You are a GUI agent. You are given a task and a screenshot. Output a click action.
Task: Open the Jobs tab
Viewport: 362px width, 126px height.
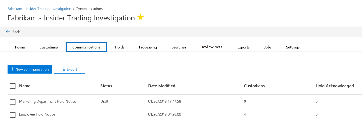pyautogui.click(x=268, y=47)
